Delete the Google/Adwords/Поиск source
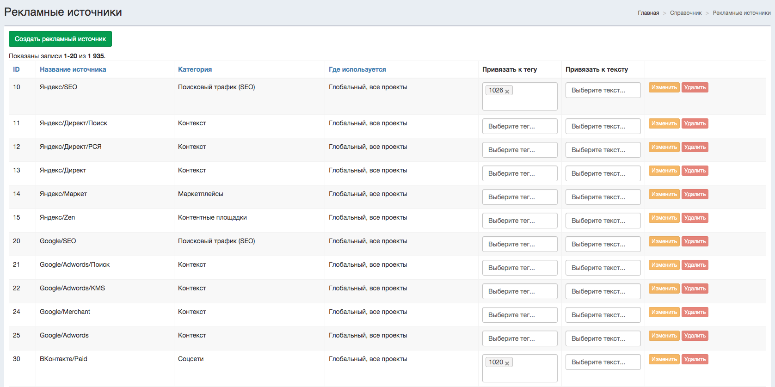This screenshot has width=775, height=387. coord(695,265)
